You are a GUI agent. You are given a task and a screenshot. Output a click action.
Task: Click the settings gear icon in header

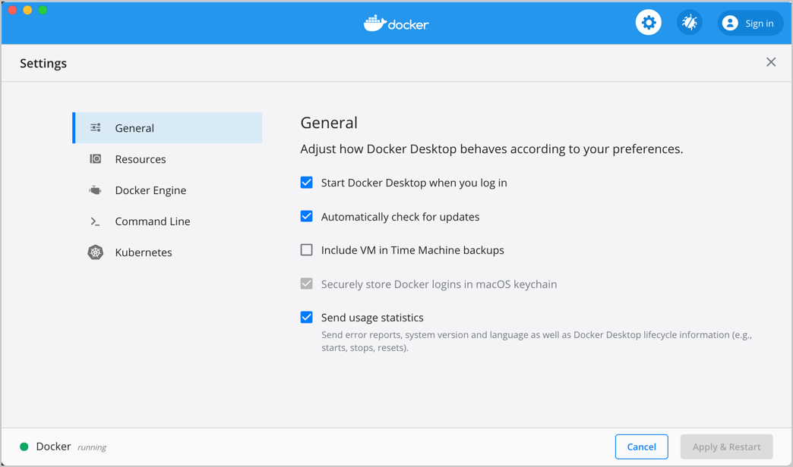click(648, 23)
